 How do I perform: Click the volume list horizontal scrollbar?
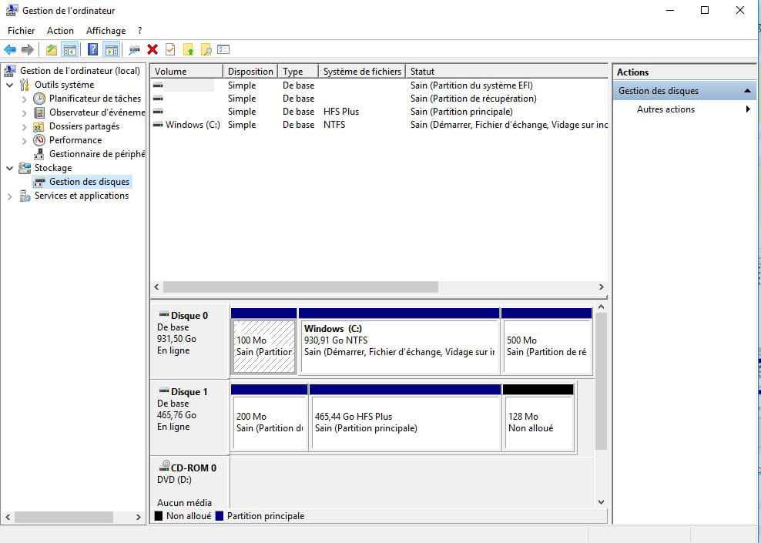click(300, 287)
